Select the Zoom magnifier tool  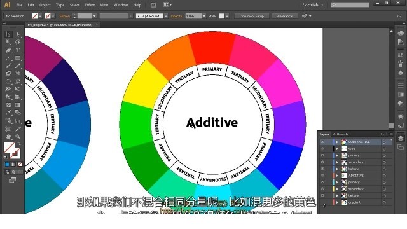coord(18,137)
